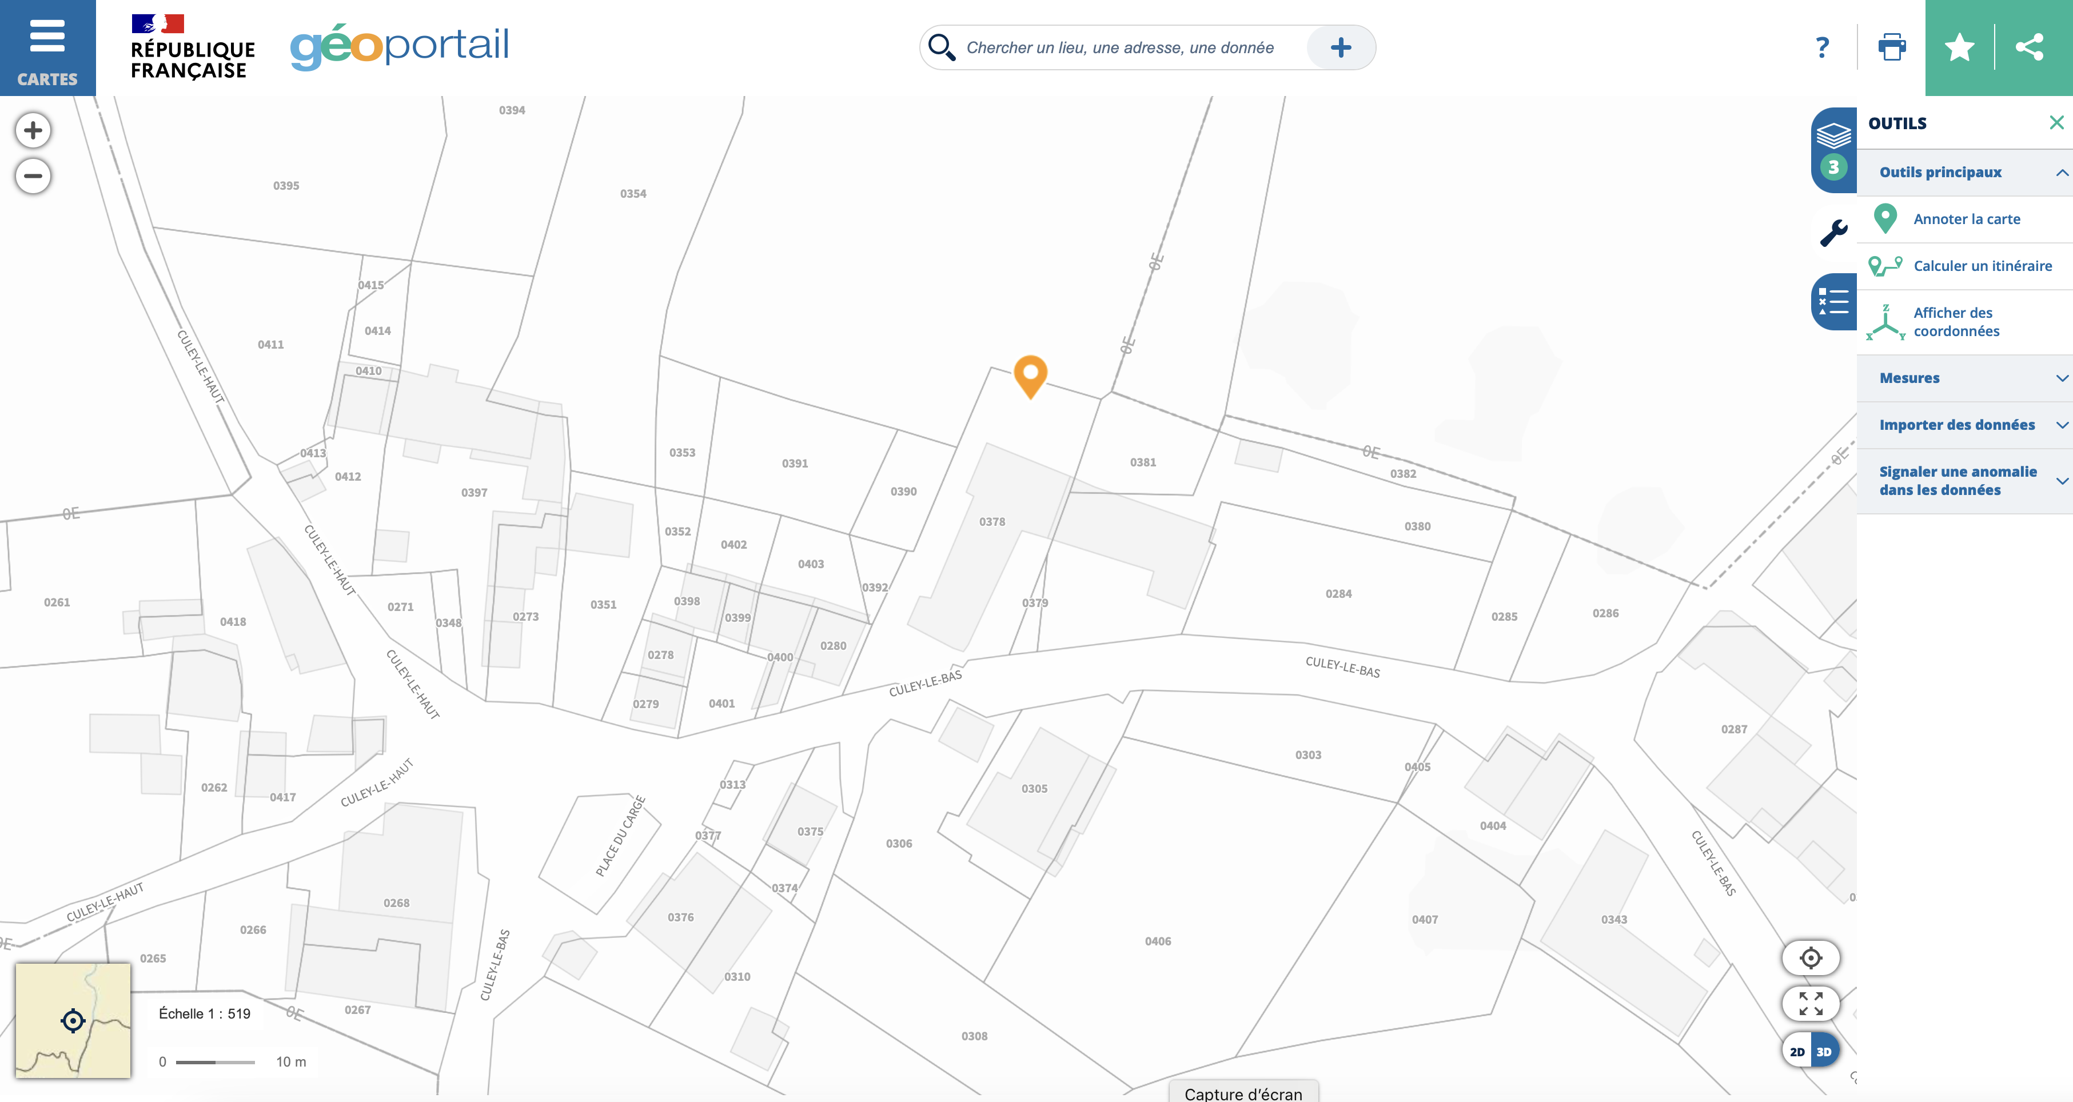Expand the Importer des données section

pos(1965,425)
